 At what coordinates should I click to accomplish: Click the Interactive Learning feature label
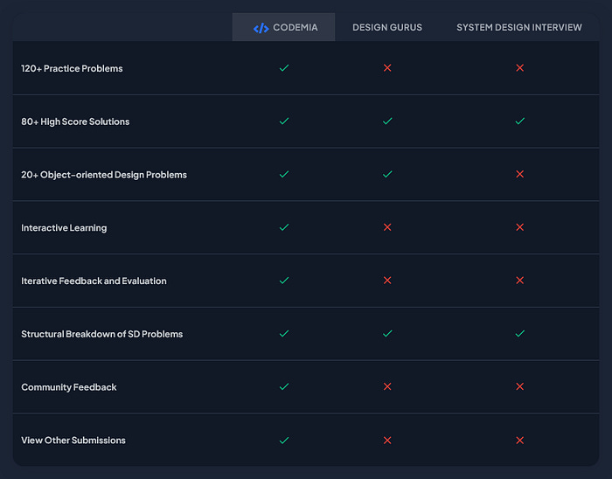coord(64,228)
